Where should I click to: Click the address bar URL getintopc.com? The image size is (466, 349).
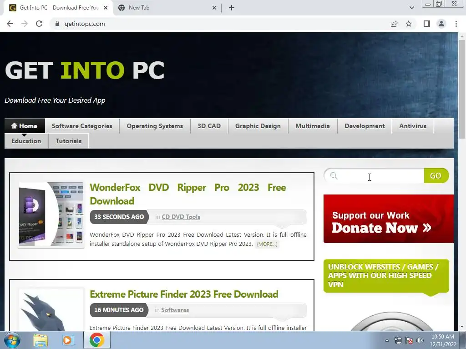(x=85, y=24)
